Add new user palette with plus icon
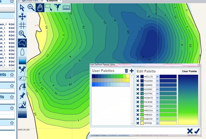Image resolution: width=206 pixels, height=139 pixels. pos(132,71)
